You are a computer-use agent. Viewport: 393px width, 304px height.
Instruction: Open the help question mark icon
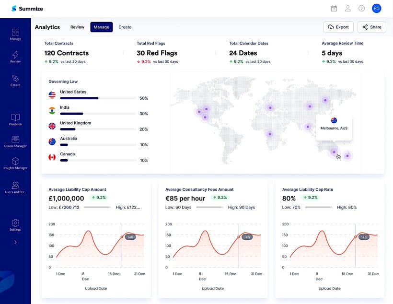361,8
